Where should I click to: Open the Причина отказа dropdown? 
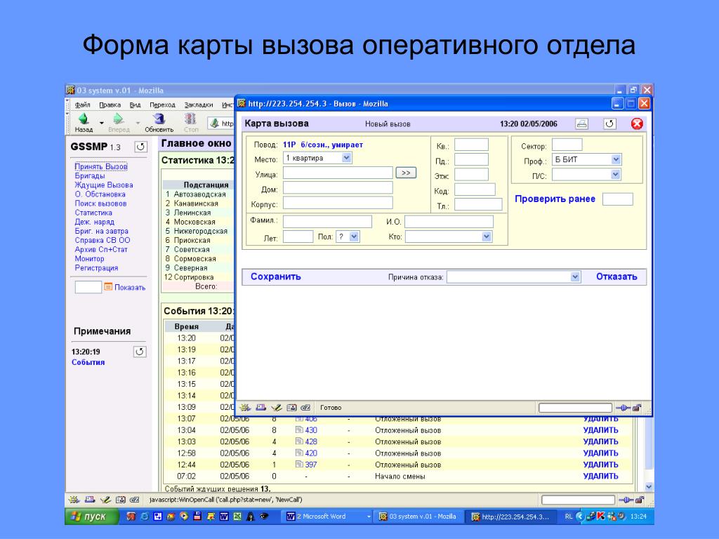[x=575, y=277]
